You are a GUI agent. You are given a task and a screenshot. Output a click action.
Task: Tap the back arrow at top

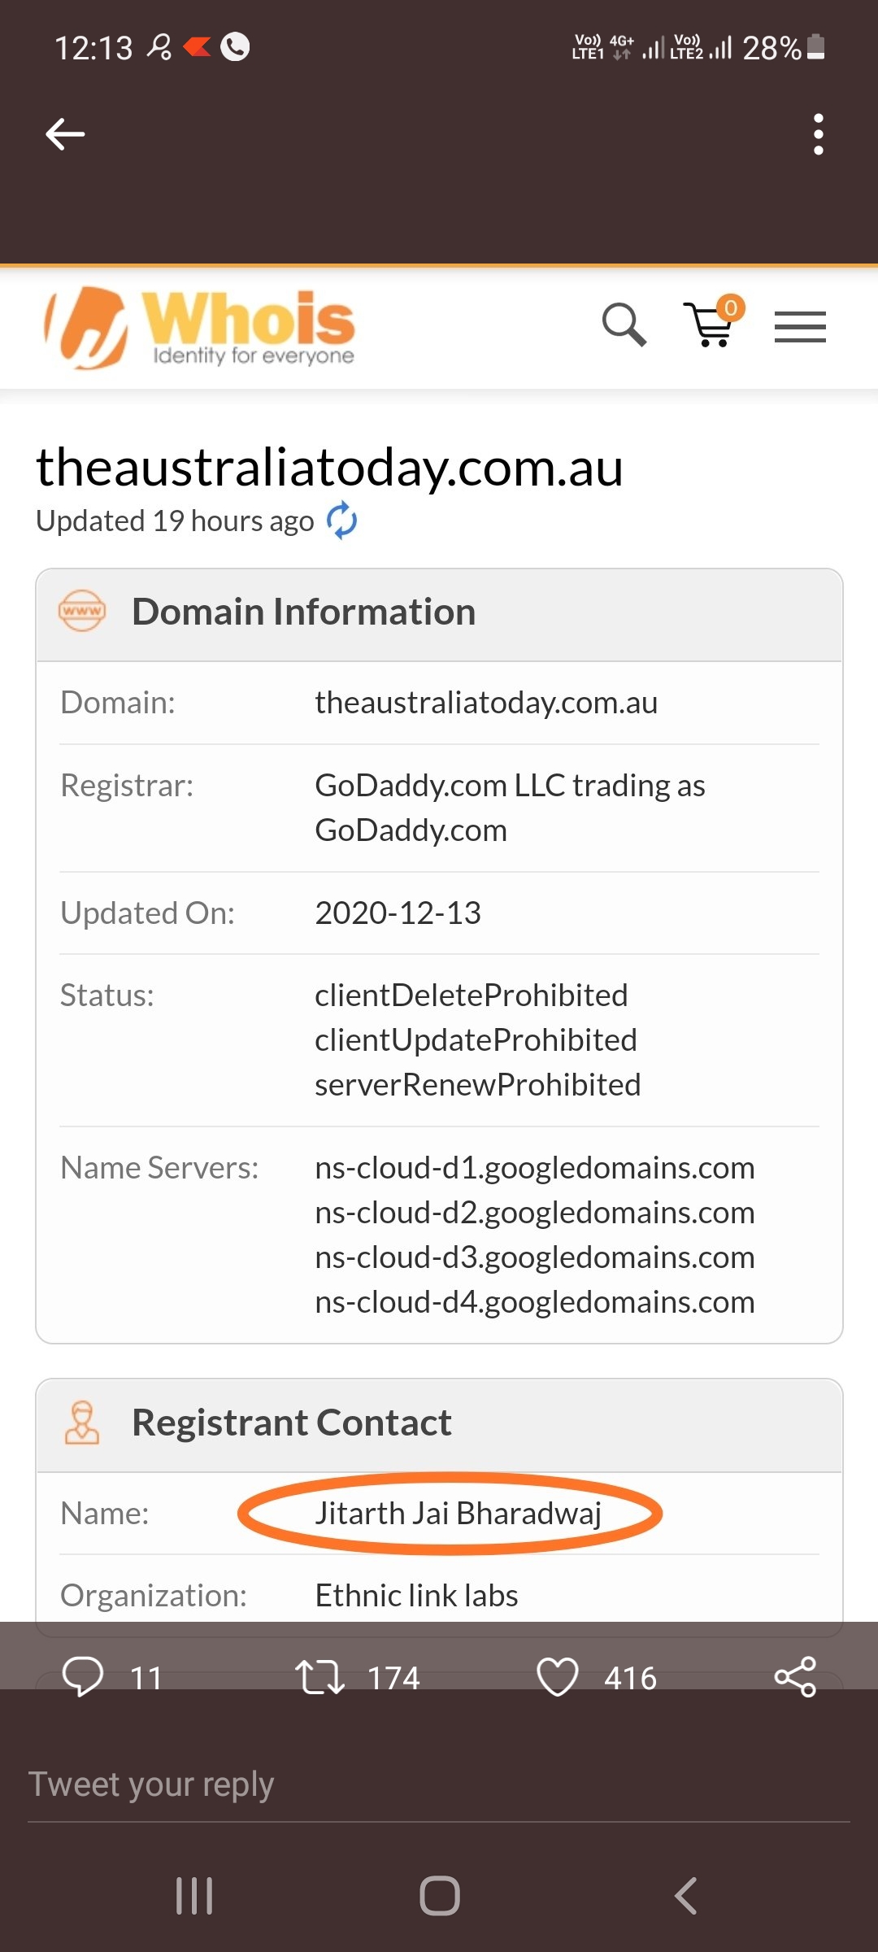click(65, 134)
